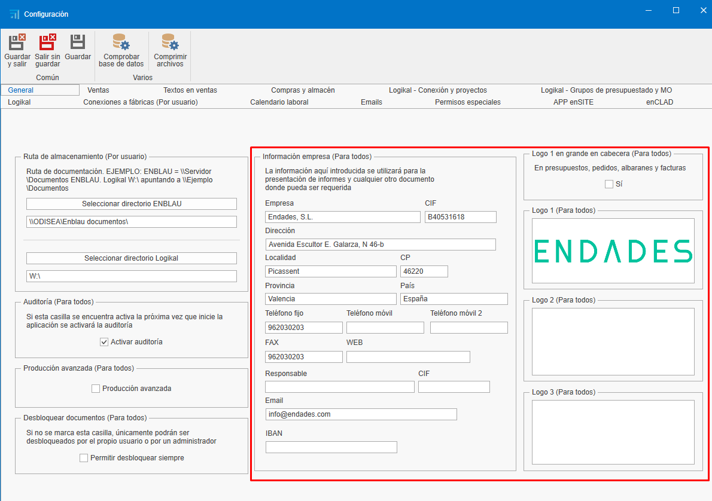Click the empty IBAN field
This screenshot has height=501, width=712.
[x=331, y=447]
